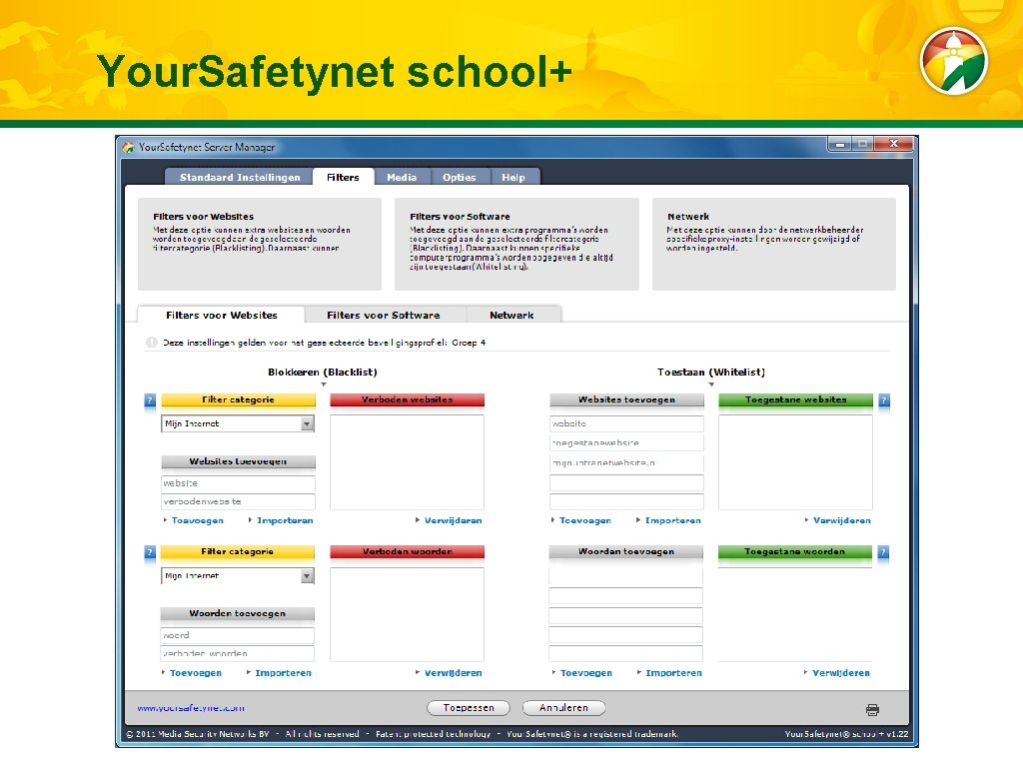This screenshot has width=1023, height=767.
Task: Click Toevoegen under blacklist Woorden toevoegen
Action: coord(196,673)
